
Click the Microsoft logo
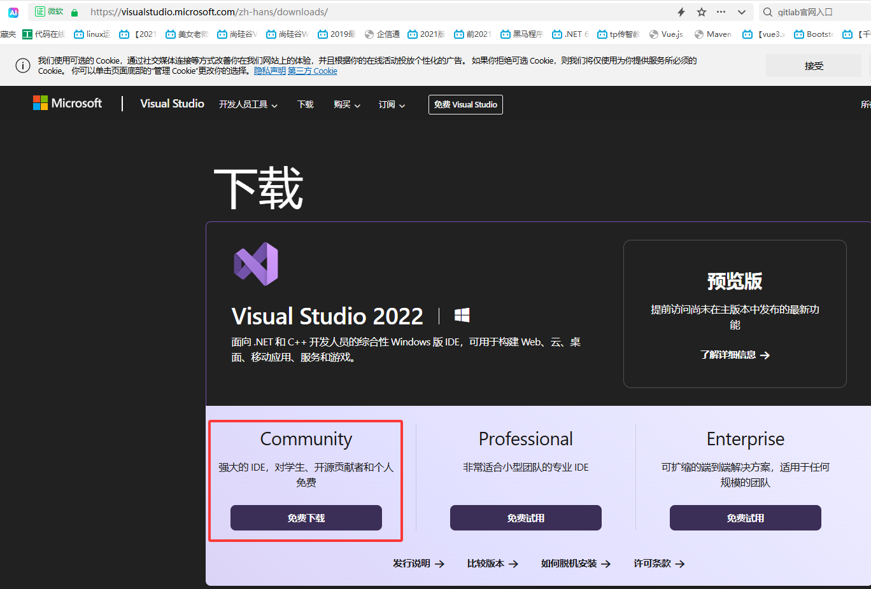click(67, 103)
